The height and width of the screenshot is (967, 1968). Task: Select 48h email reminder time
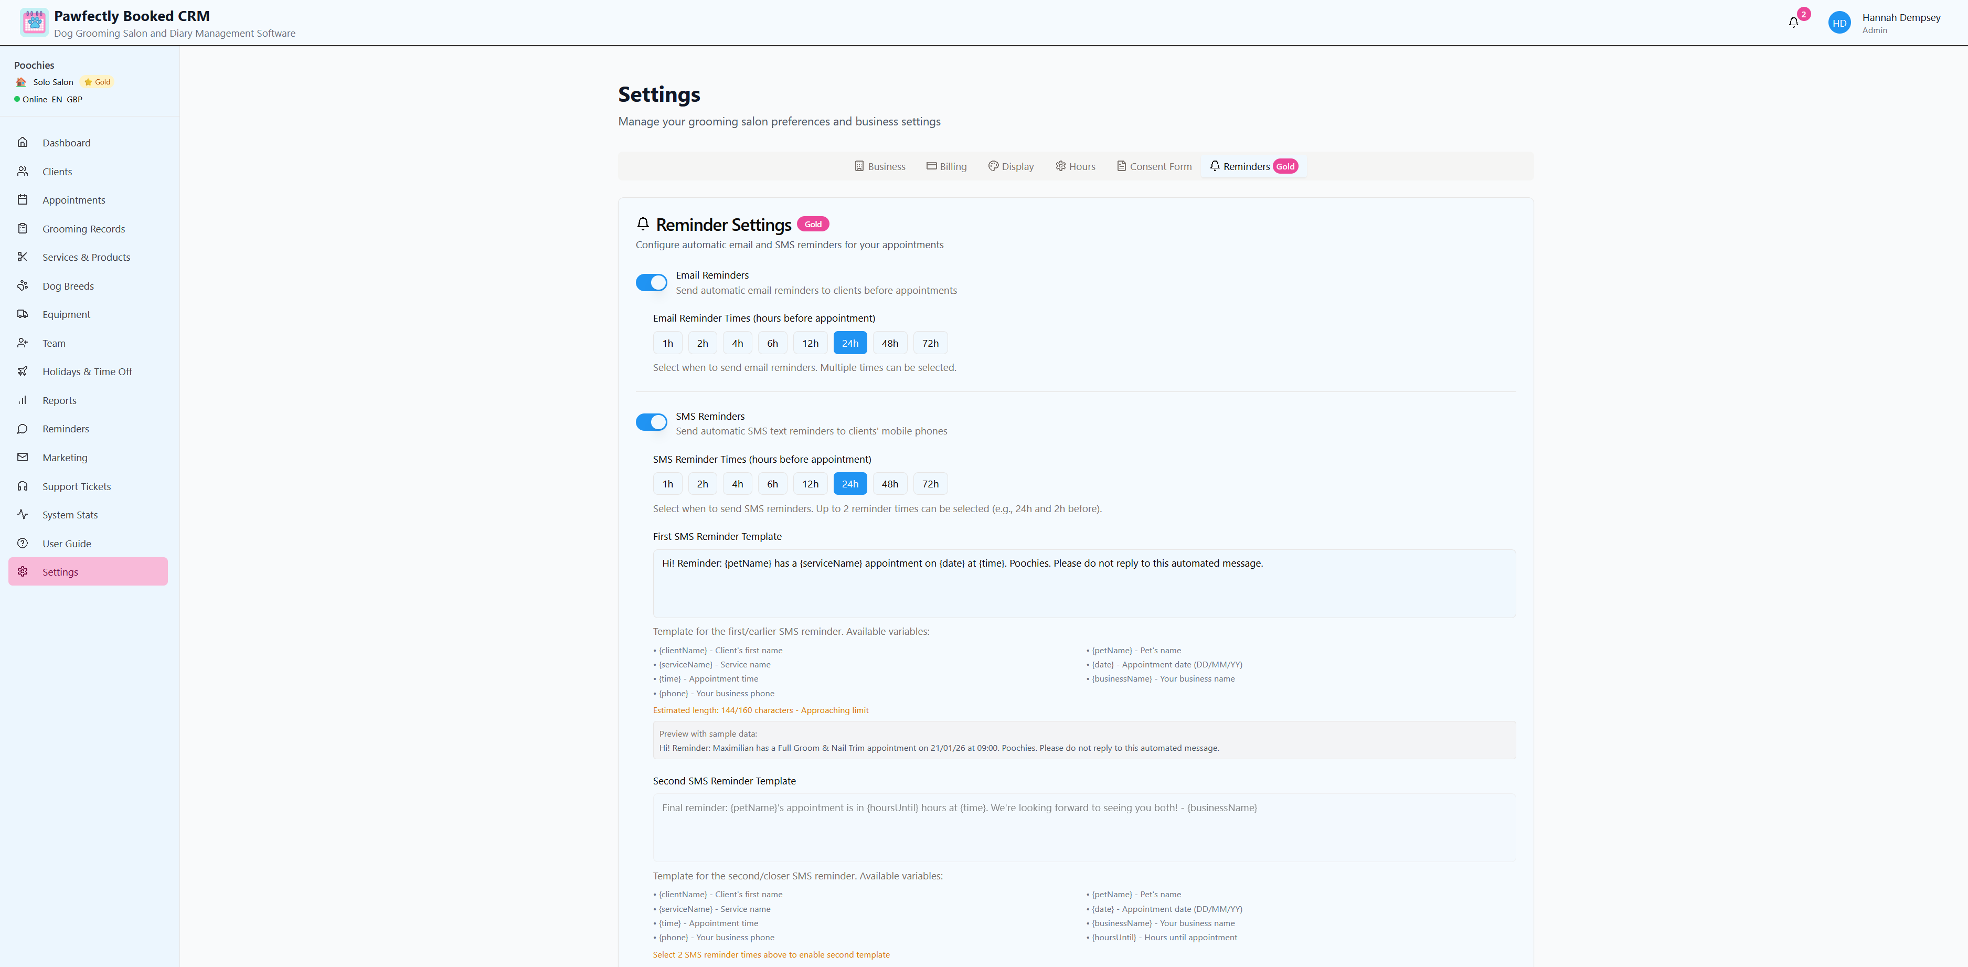point(890,343)
